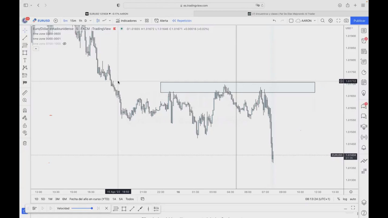Image resolution: width=388 pixels, height=218 pixels.
Task: Open the symbol search magnifier
Action: point(322,21)
